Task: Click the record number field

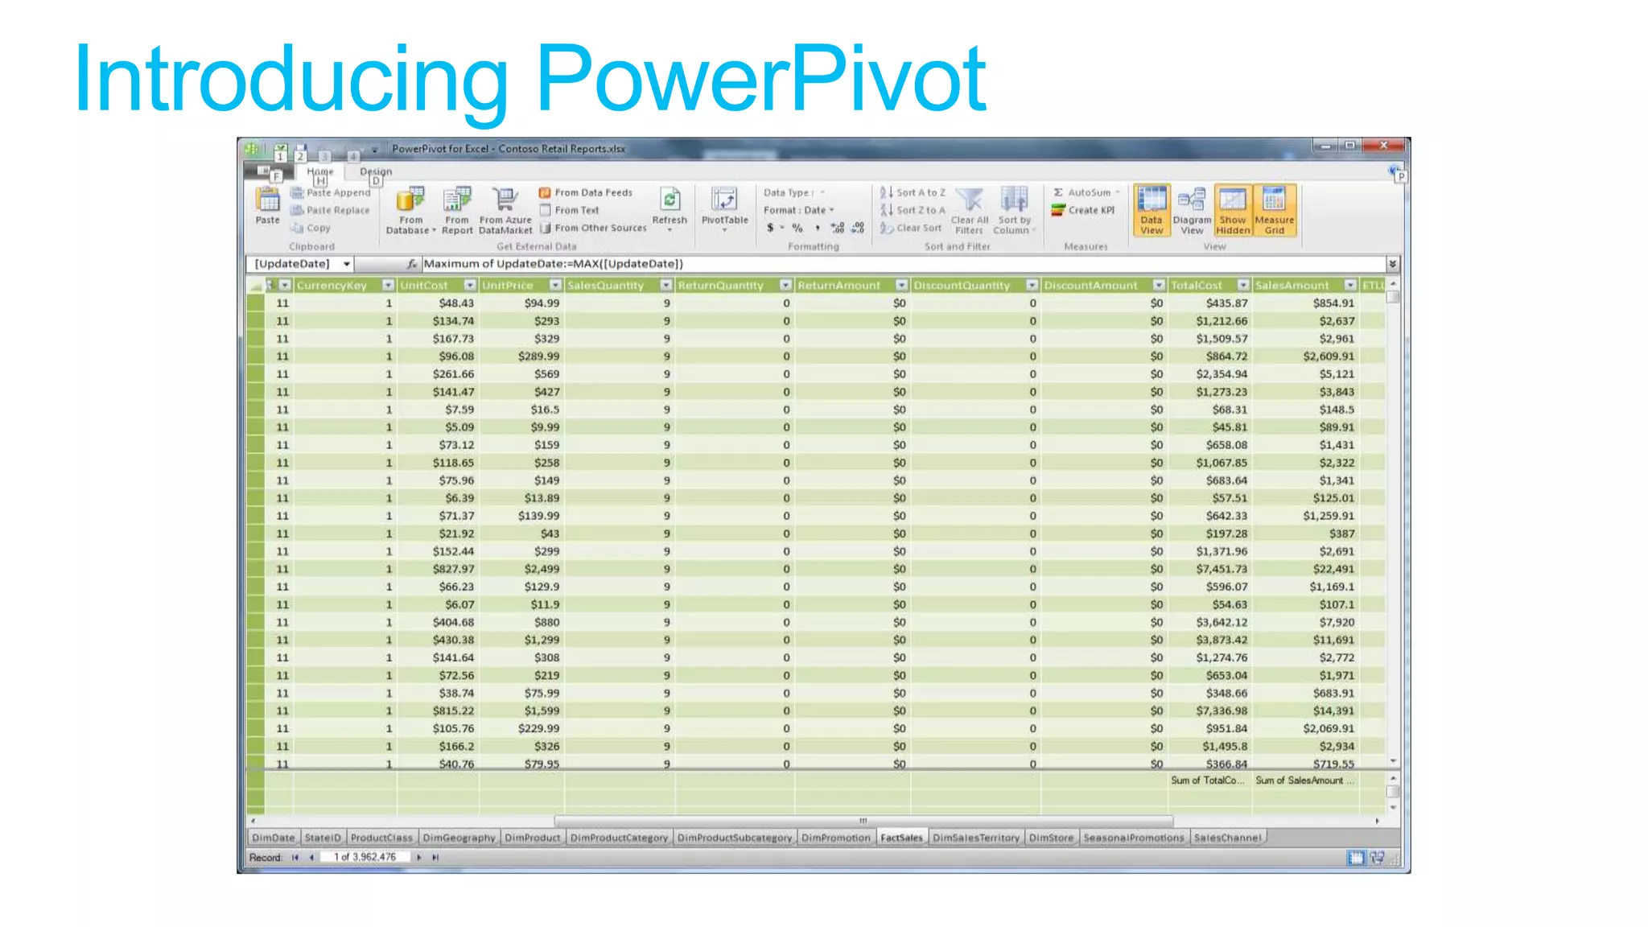Action: pyautogui.click(x=365, y=858)
